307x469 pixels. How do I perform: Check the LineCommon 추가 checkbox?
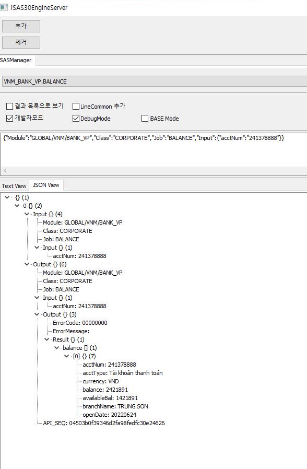point(76,106)
